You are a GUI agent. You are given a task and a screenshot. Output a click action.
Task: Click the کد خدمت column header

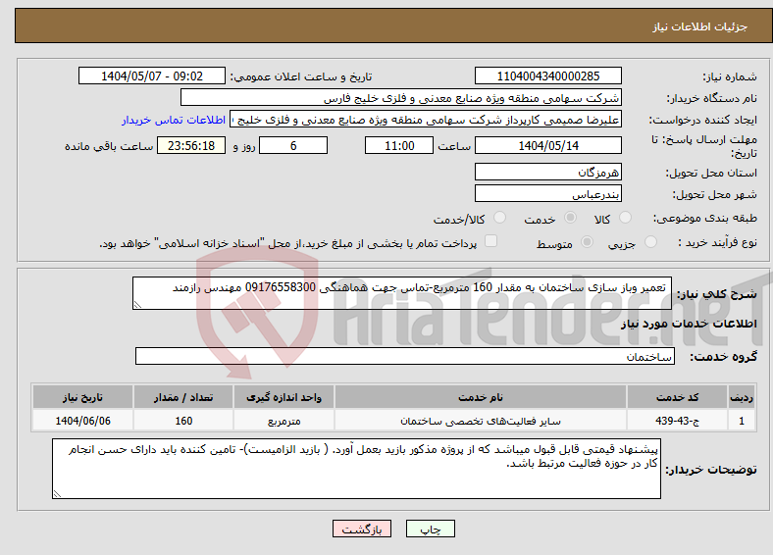(678, 397)
